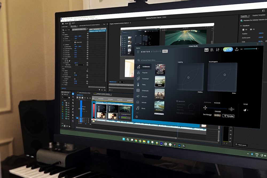Switch to the Render tab in Krotos
267x178 pixels.
tap(217, 103)
